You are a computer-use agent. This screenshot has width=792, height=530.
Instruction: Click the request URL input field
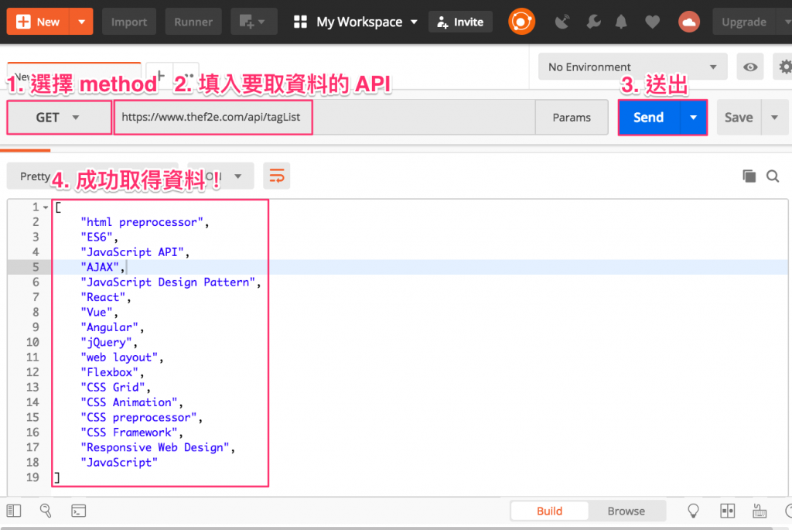[324, 117]
